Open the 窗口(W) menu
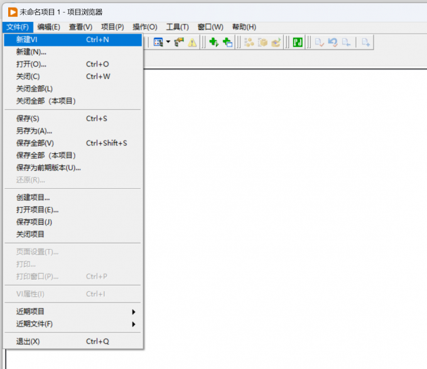427x369 pixels. coord(210,27)
